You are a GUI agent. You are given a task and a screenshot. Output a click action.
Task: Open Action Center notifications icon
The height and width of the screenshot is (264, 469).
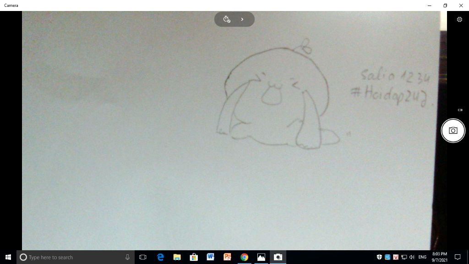click(458, 257)
